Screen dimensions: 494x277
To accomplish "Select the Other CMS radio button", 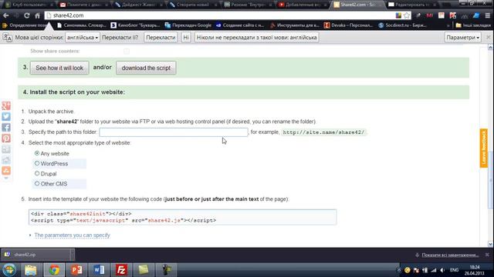I will (37, 183).
